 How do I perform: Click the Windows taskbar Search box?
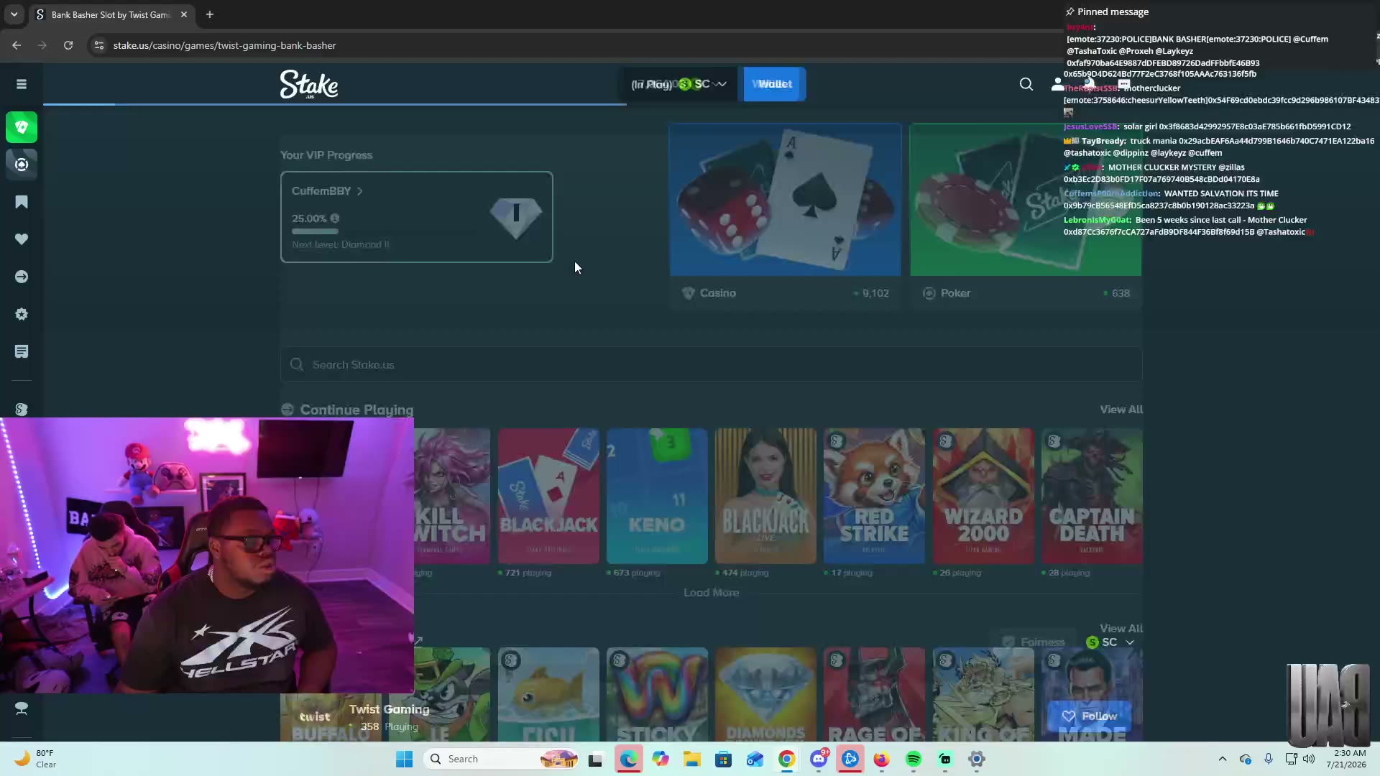[501, 759]
